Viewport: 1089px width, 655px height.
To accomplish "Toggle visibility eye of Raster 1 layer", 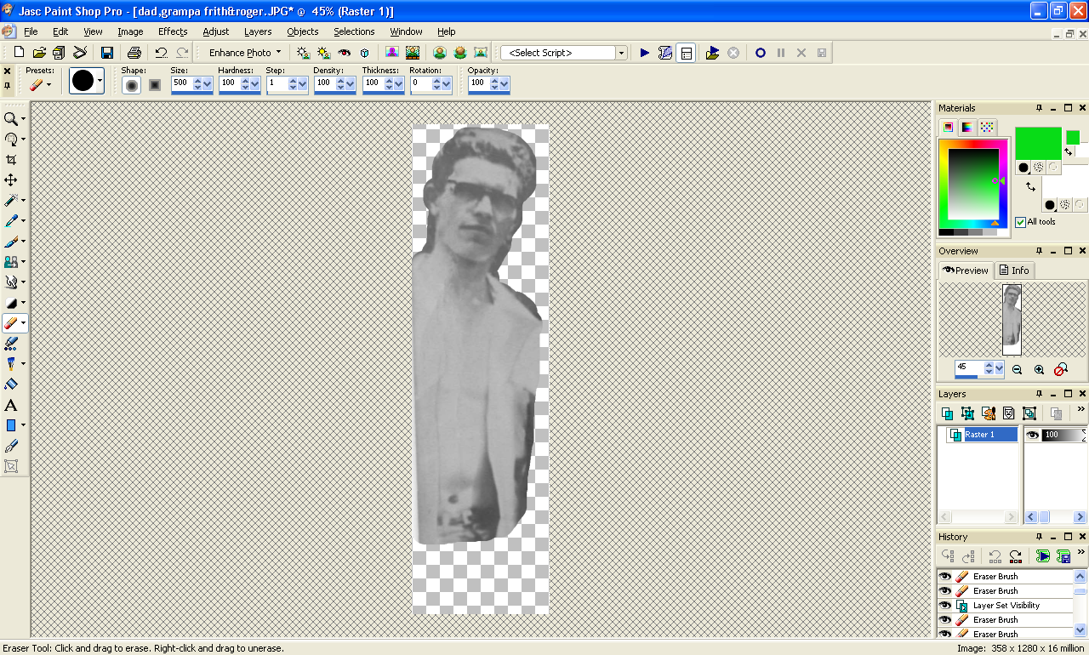I will coord(1032,435).
